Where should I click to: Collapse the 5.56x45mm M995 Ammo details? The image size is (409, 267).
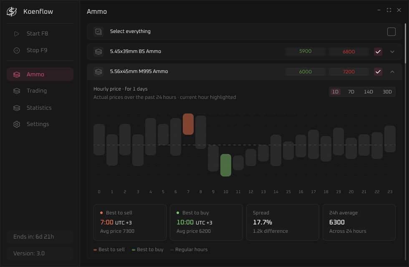click(x=392, y=72)
